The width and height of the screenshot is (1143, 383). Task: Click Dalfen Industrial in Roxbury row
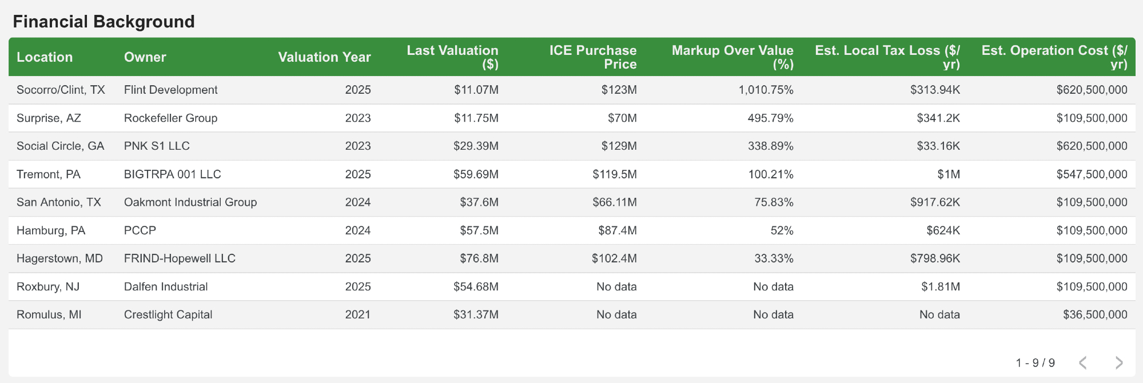coord(166,286)
